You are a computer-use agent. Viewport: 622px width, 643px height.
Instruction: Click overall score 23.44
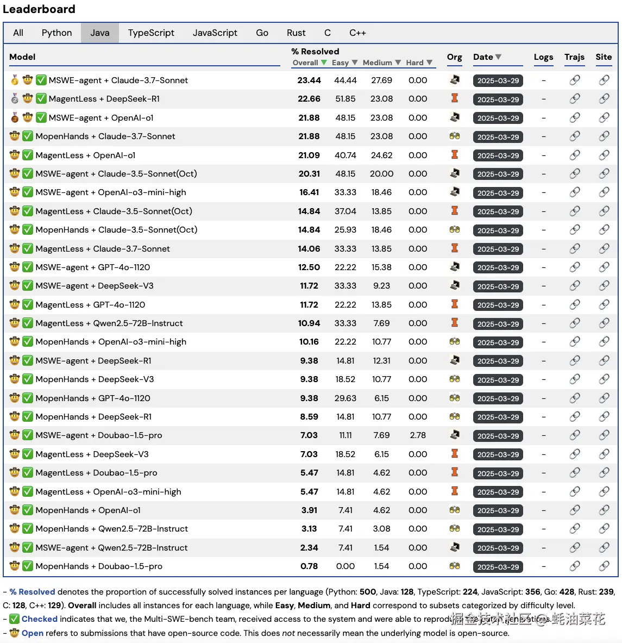pyautogui.click(x=309, y=80)
